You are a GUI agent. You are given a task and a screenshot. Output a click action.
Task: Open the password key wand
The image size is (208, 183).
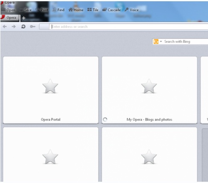tap(33, 27)
